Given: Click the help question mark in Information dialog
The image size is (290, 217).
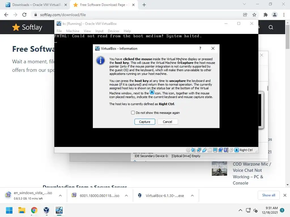Looking at the screenshot, I should click(x=200, y=48).
